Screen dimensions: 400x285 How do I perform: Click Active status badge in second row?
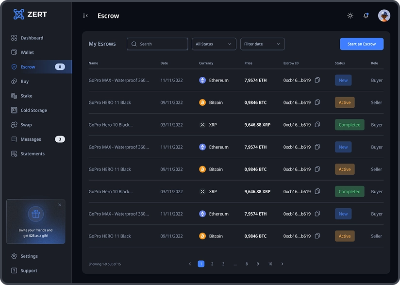coord(345,102)
